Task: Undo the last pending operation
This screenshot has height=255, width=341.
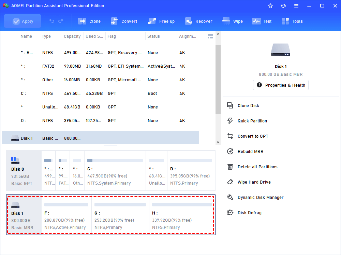Action: [x=51, y=21]
